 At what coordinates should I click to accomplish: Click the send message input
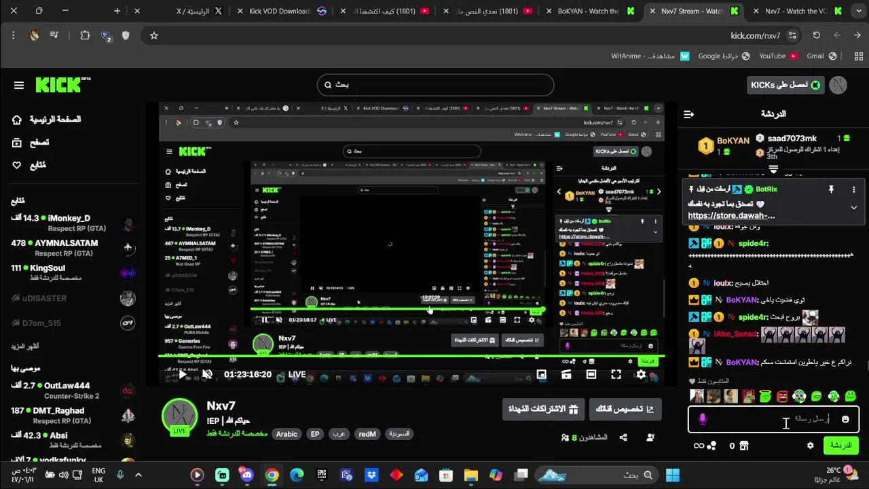pos(774,419)
